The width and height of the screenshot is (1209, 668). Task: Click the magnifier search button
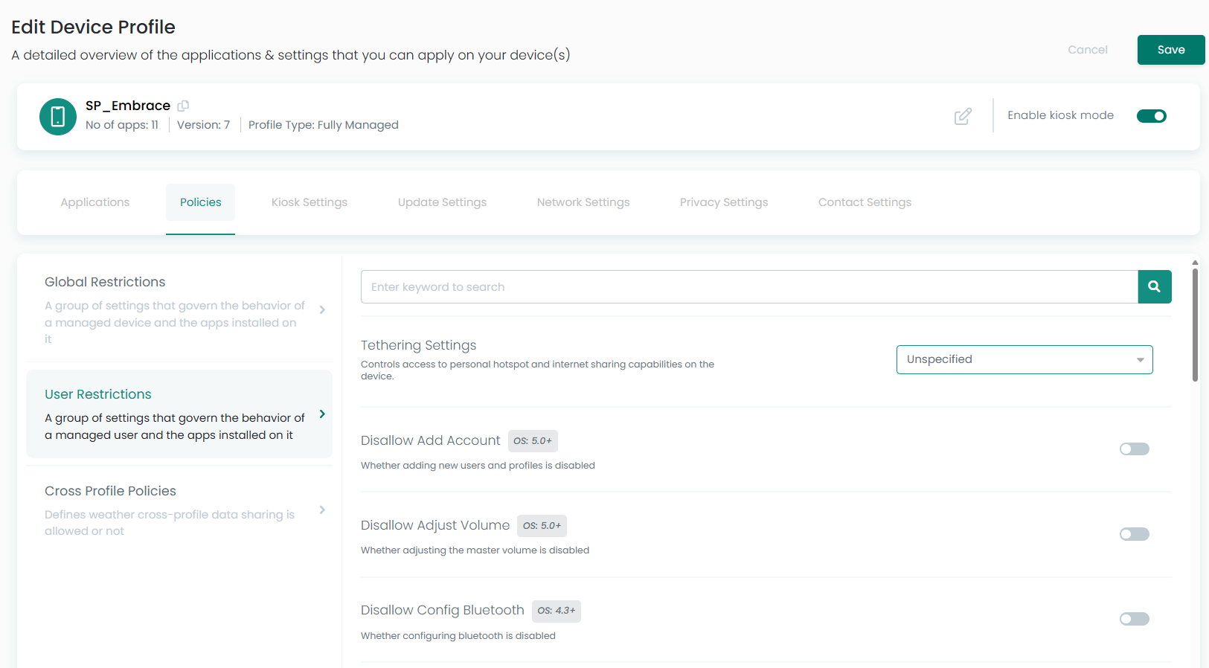pyautogui.click(x=1154, y=286)
